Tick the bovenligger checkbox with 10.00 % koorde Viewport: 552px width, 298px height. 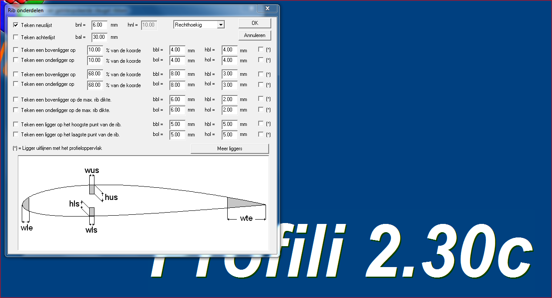tap(16, 50)
